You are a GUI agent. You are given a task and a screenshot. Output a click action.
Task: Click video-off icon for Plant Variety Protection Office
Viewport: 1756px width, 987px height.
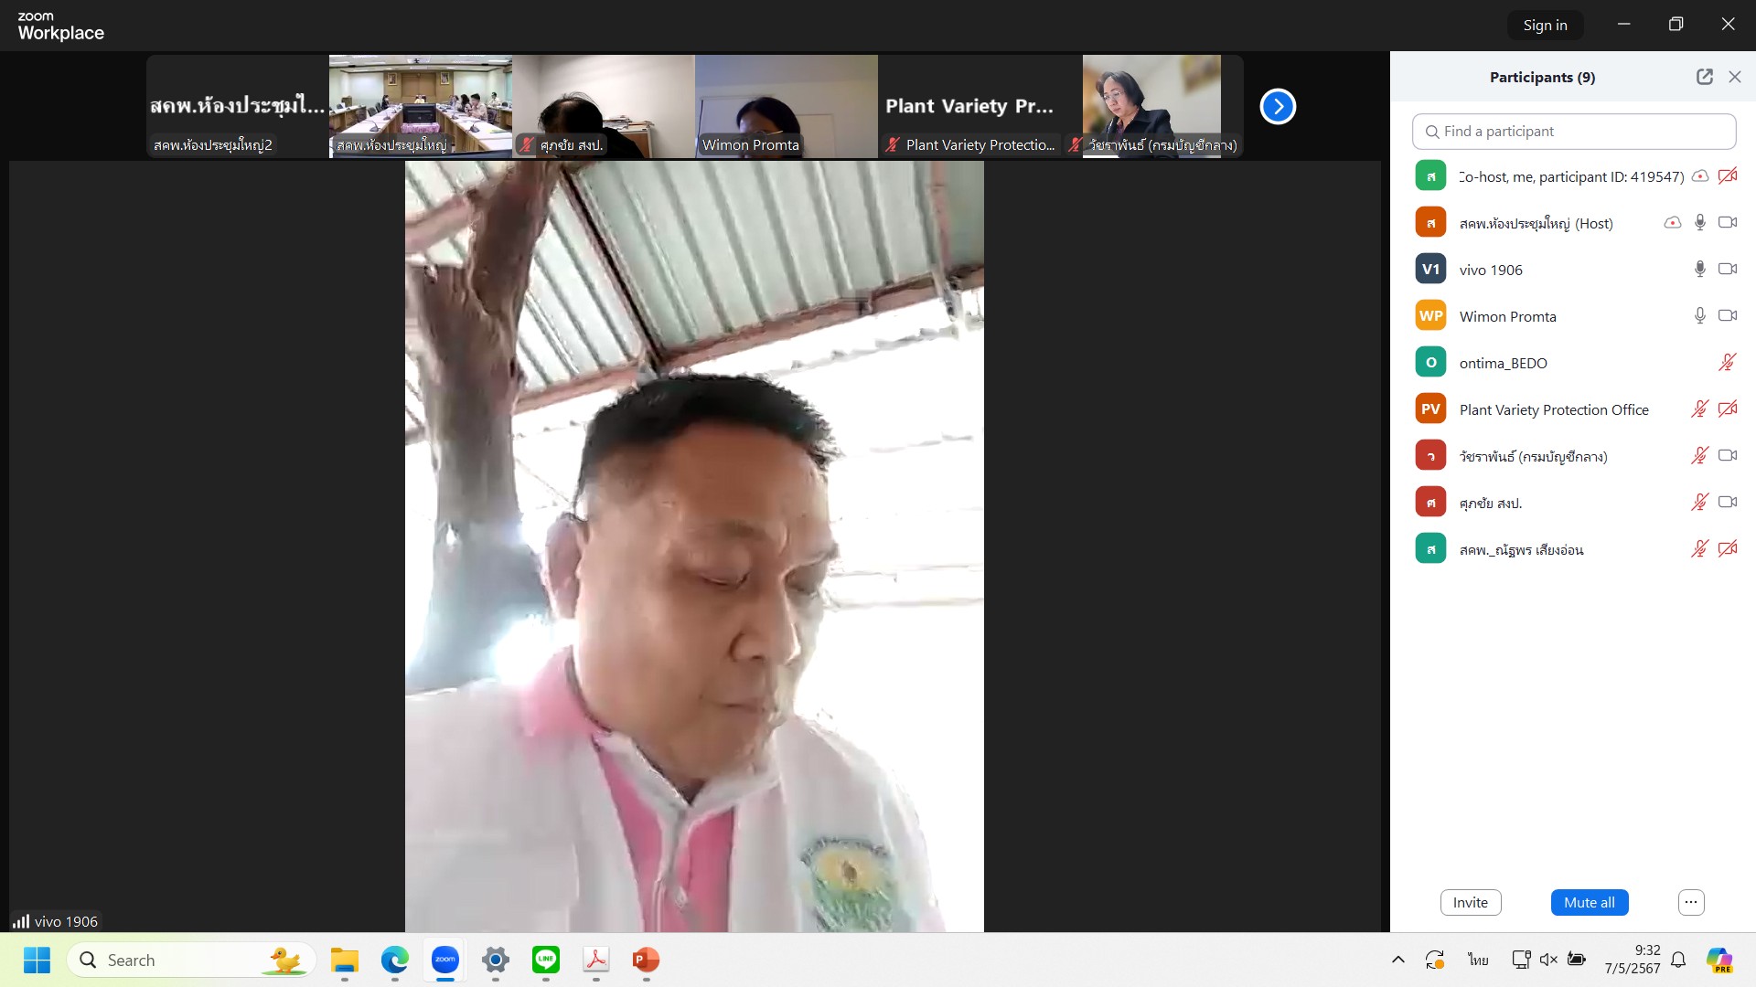[1728, 409]
